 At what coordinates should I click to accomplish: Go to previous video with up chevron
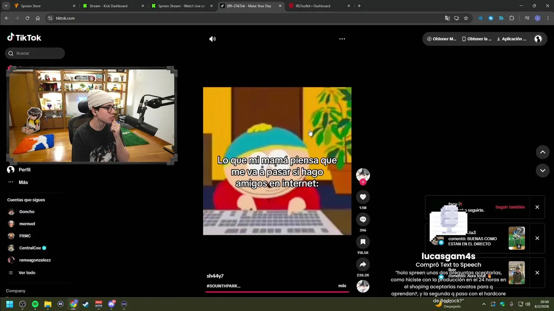click(x=542, y=152)
